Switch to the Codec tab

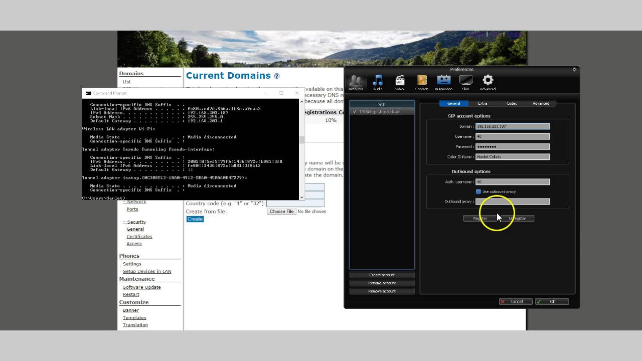[512, 103]
